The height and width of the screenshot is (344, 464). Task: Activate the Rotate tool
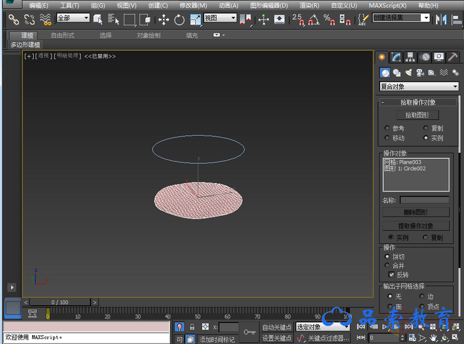180,20
